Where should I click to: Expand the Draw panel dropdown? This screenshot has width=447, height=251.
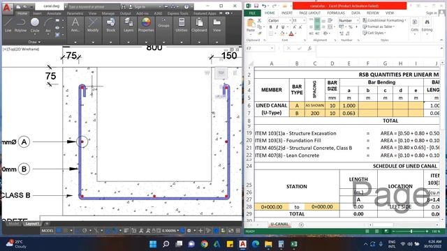point(34,42)
